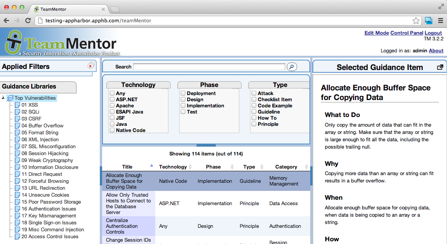Tick the Guideline type checkbox
The image size is (447, 244).
pyautogui.click(x=254, y=112)
